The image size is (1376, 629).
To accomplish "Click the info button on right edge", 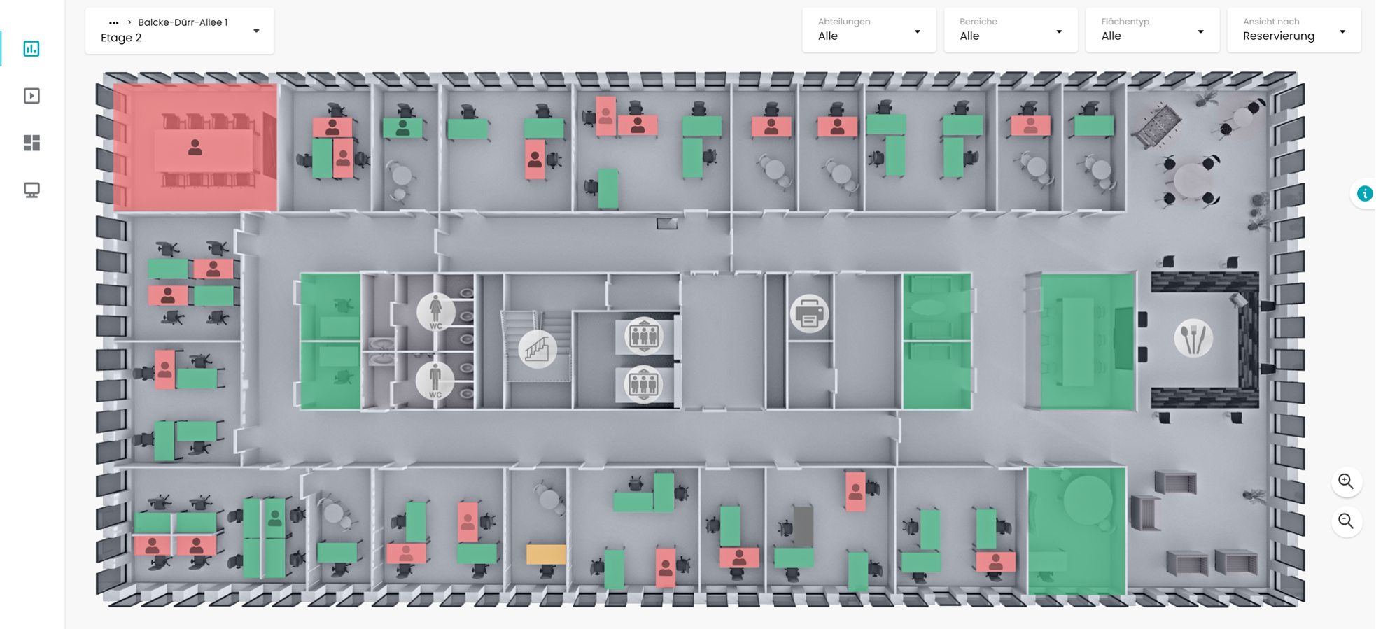I will point(1364,194).
